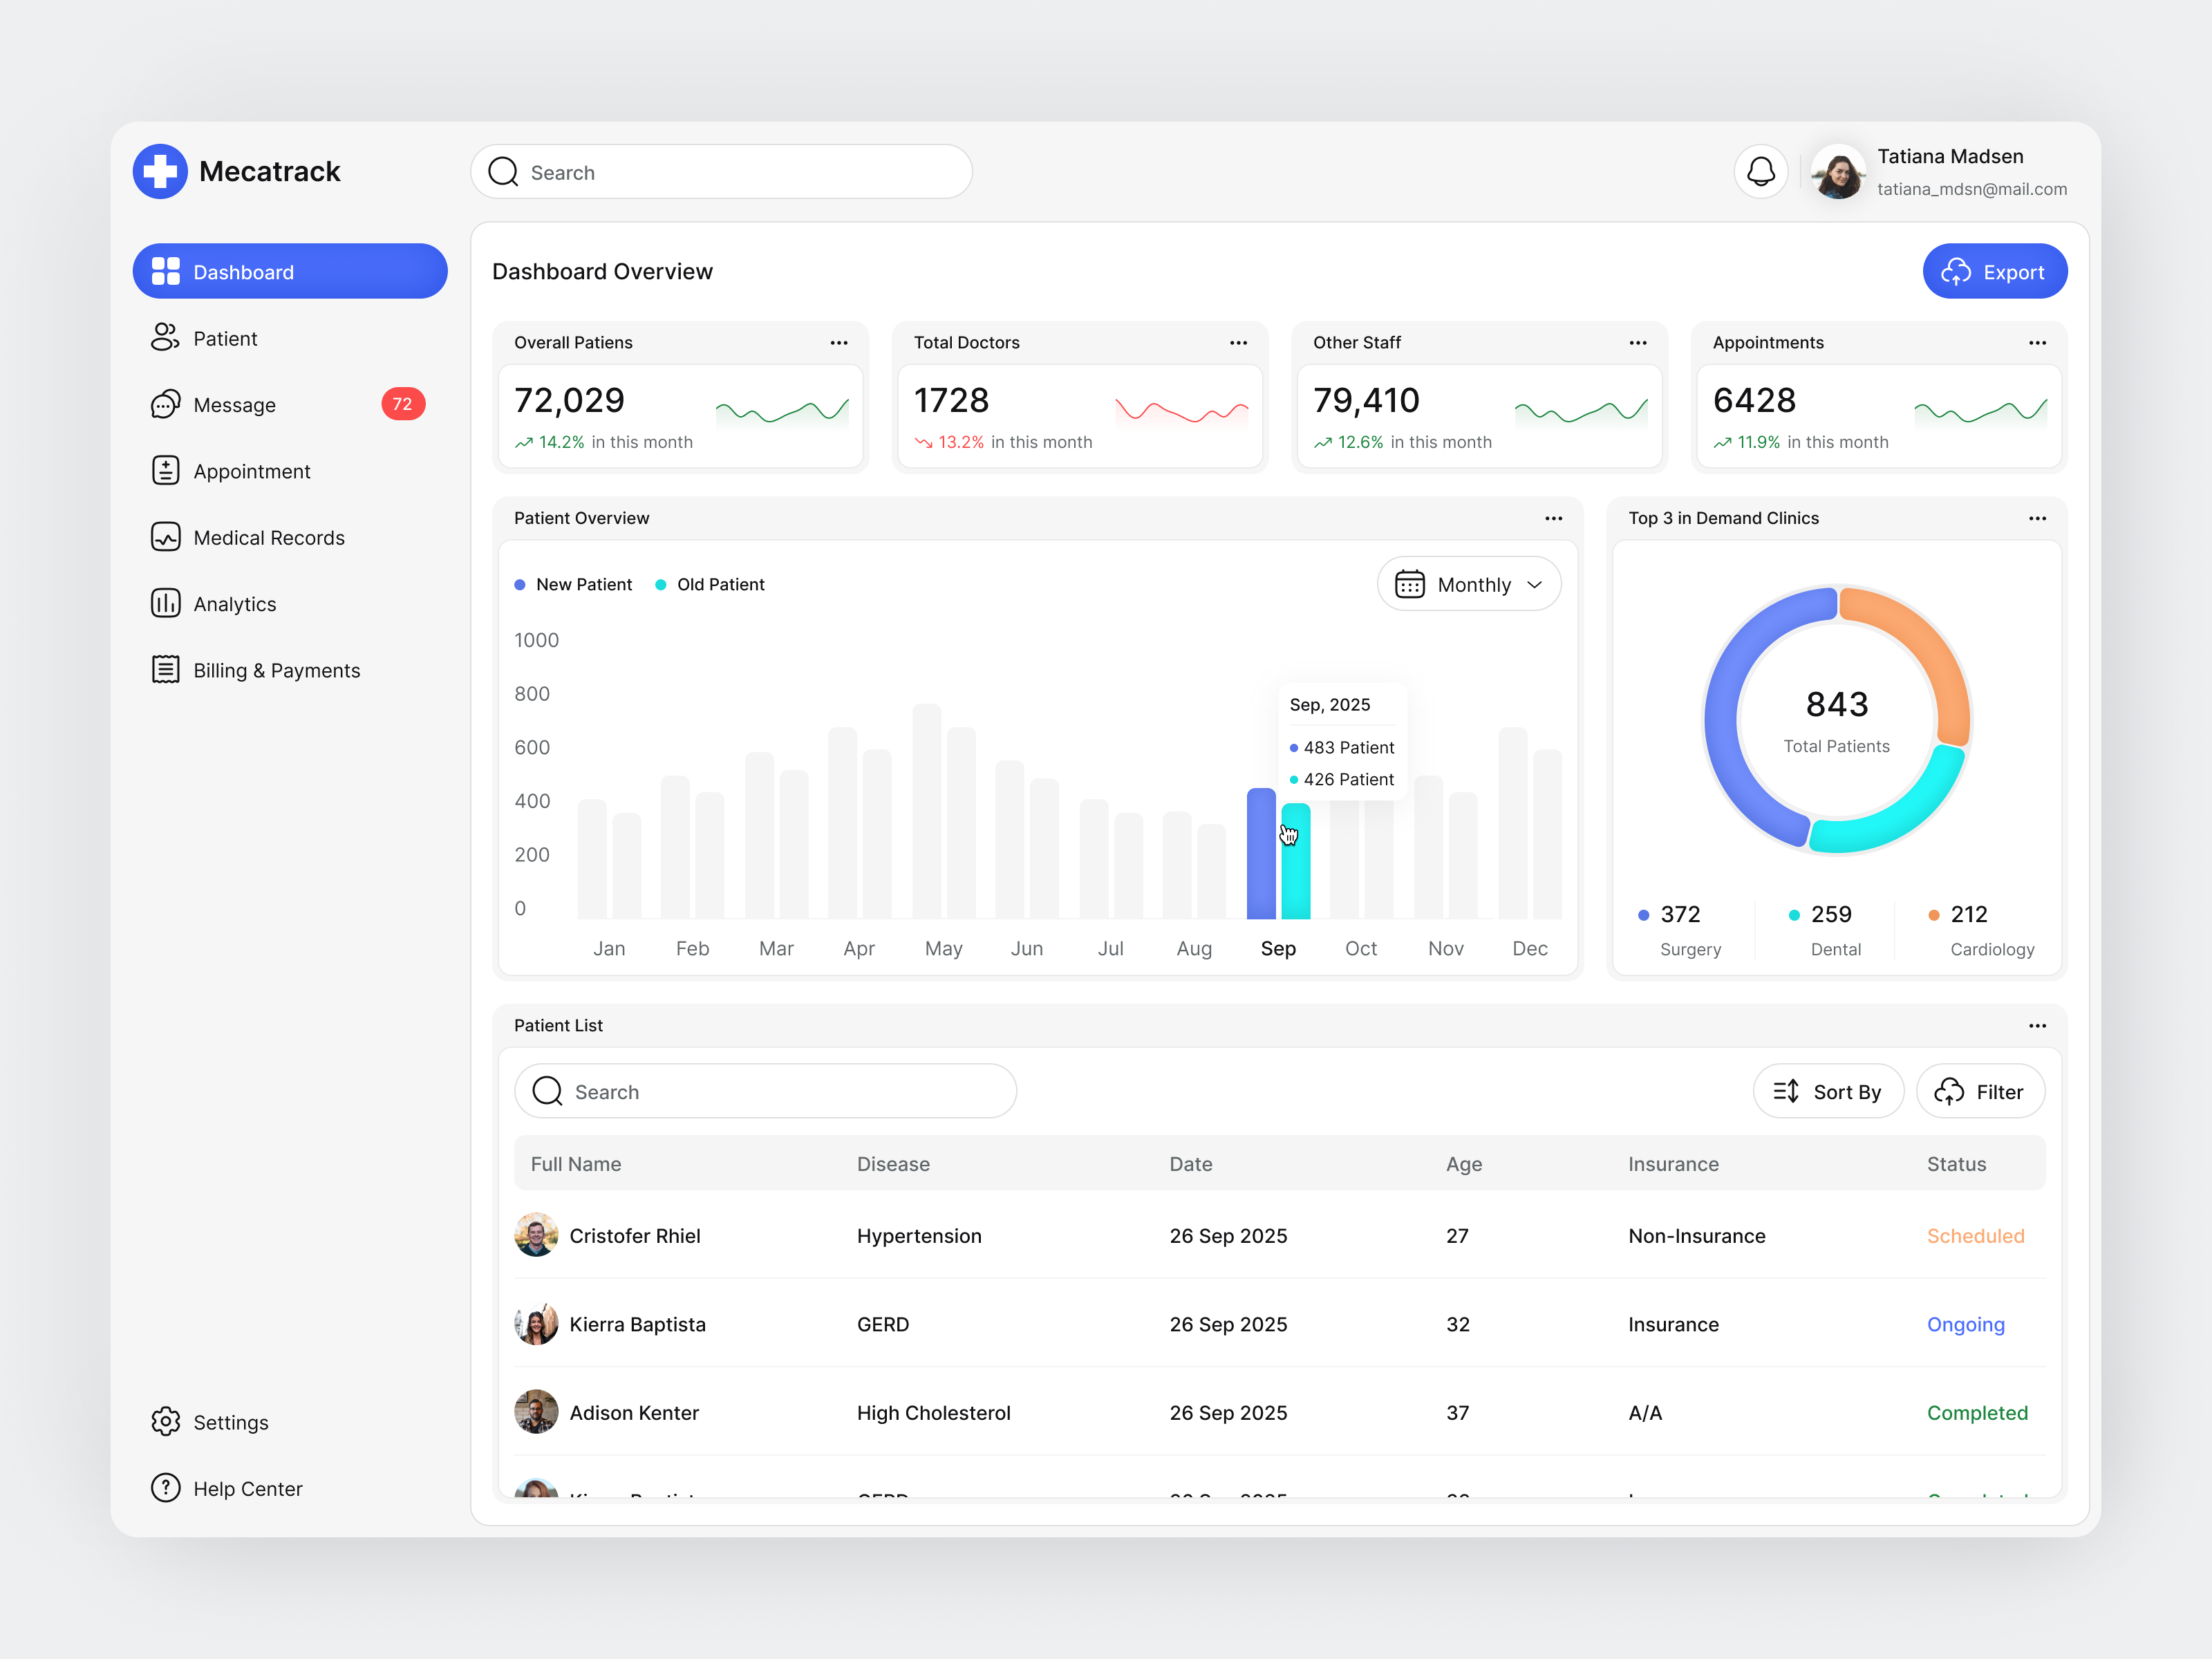The height and width of the screenshot is (1659, 2212).
Task: Open Billing & Payments
Action: (276, 670)
